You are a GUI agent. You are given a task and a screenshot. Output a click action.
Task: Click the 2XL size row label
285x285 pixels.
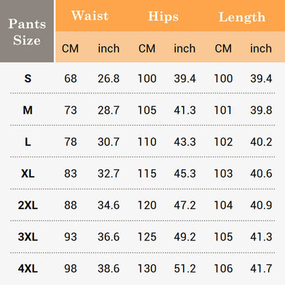pos(28,205)
